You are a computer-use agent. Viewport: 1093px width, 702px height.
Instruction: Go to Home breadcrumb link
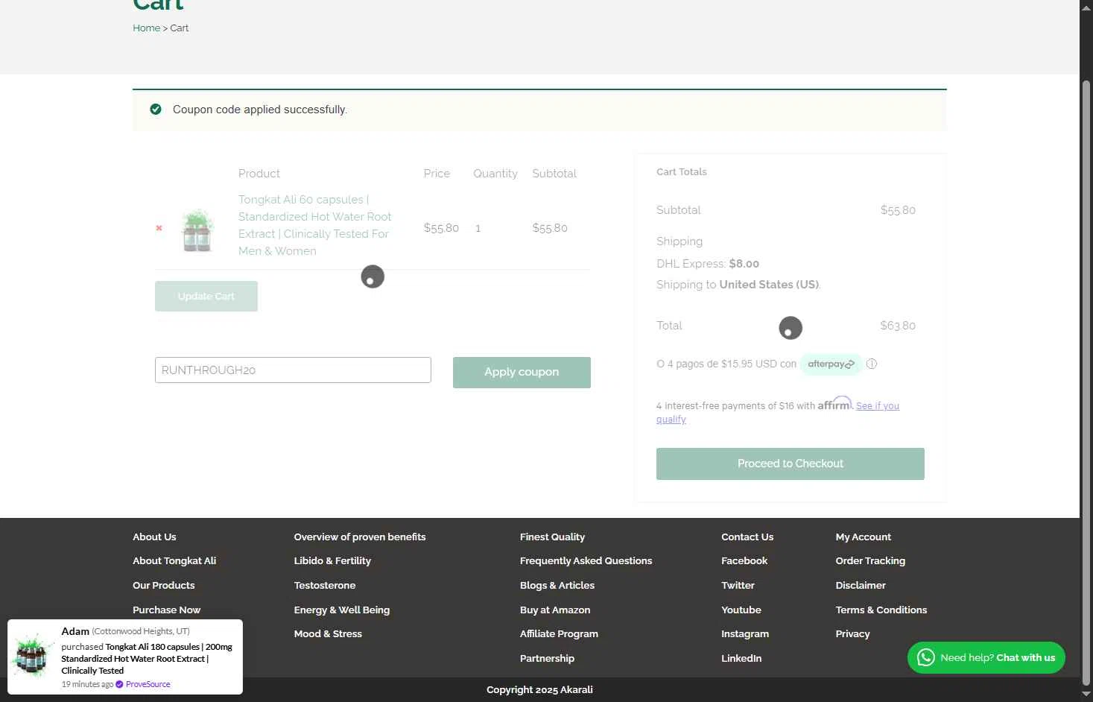click(146, 28)
